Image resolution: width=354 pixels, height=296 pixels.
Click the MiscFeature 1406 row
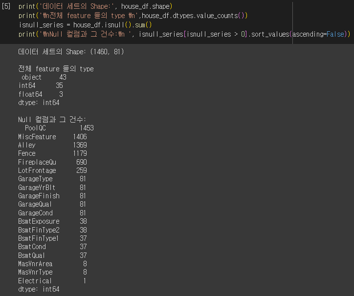pos(53,136)
